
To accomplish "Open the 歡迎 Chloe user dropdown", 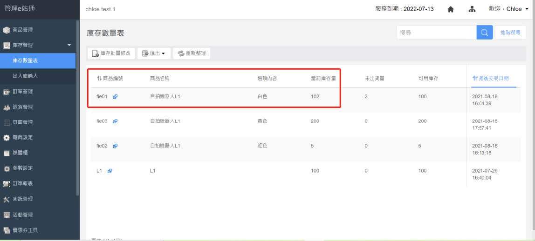I will (508, 9).
